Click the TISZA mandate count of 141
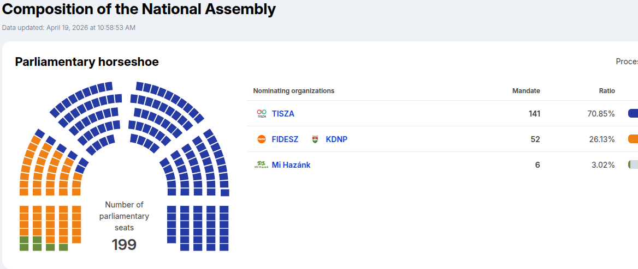 (534, 114)
